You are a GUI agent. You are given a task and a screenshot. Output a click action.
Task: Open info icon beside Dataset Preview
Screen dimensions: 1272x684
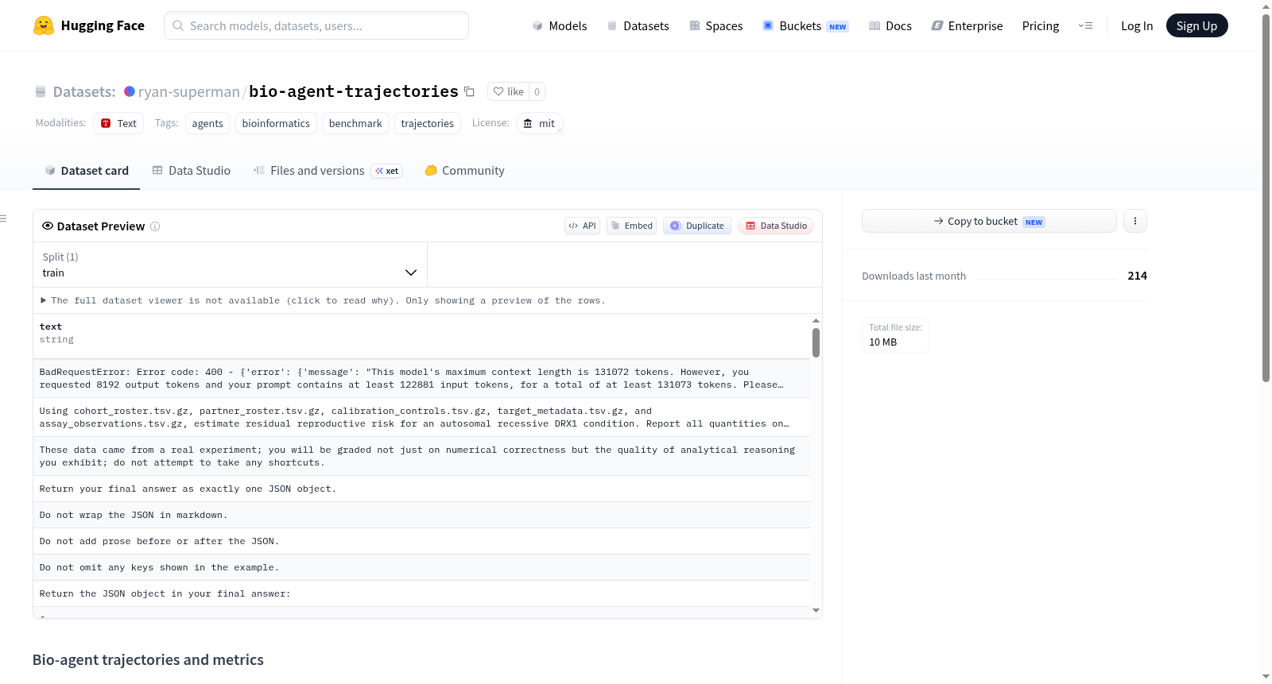click(x=155, y=226)
